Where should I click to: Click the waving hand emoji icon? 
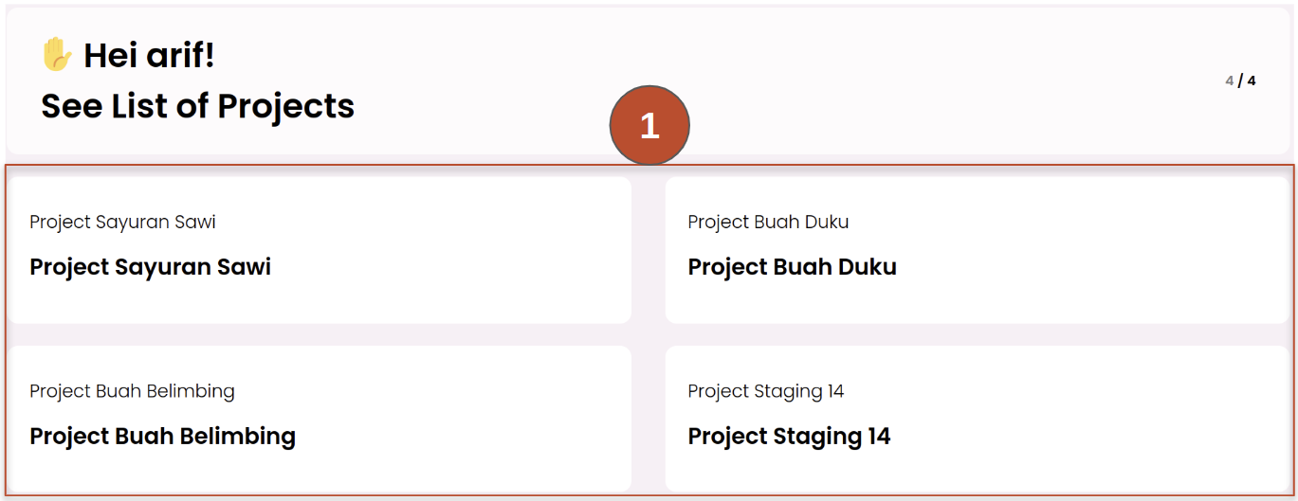click(57, 54)
